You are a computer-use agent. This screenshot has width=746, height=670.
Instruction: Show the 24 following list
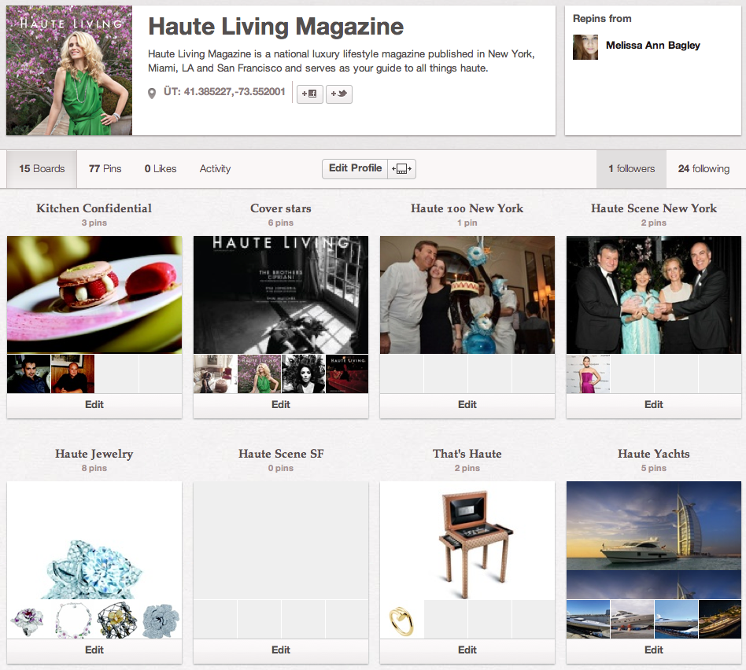[704, 169]
